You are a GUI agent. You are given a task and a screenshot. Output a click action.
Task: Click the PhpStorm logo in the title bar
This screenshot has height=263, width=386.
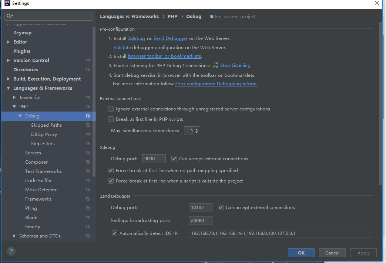pyautogui.click(x=7, y=3)
